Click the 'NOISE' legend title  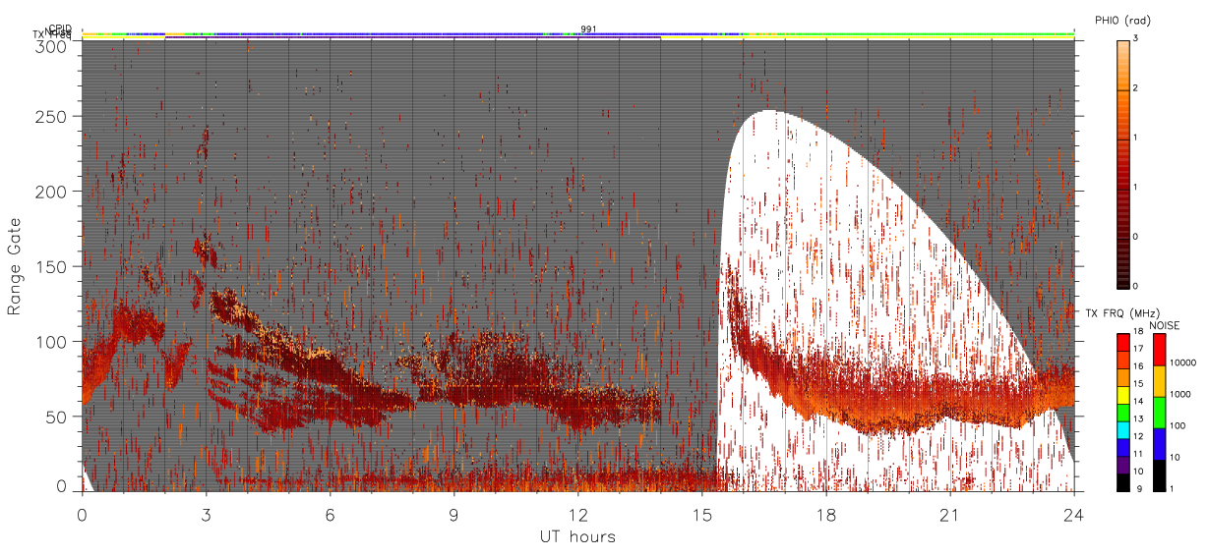pyautogui.click(x=1165, y=325)
